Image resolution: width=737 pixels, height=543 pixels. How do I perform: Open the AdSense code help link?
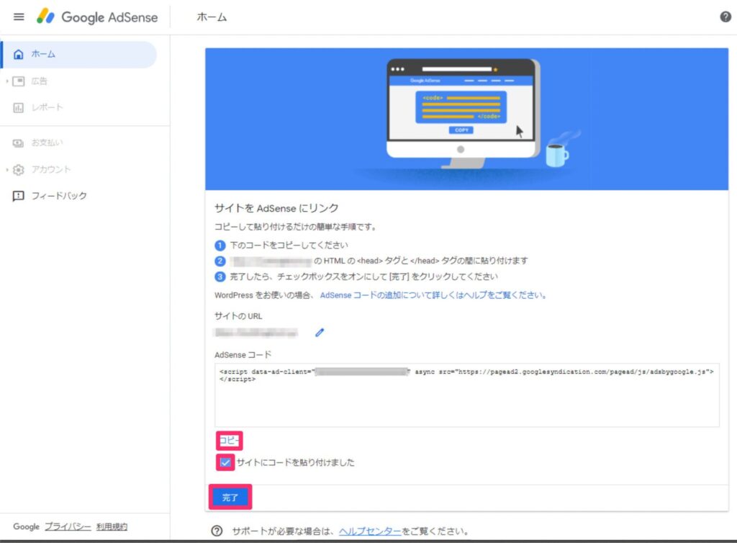[x=433, y=295]
